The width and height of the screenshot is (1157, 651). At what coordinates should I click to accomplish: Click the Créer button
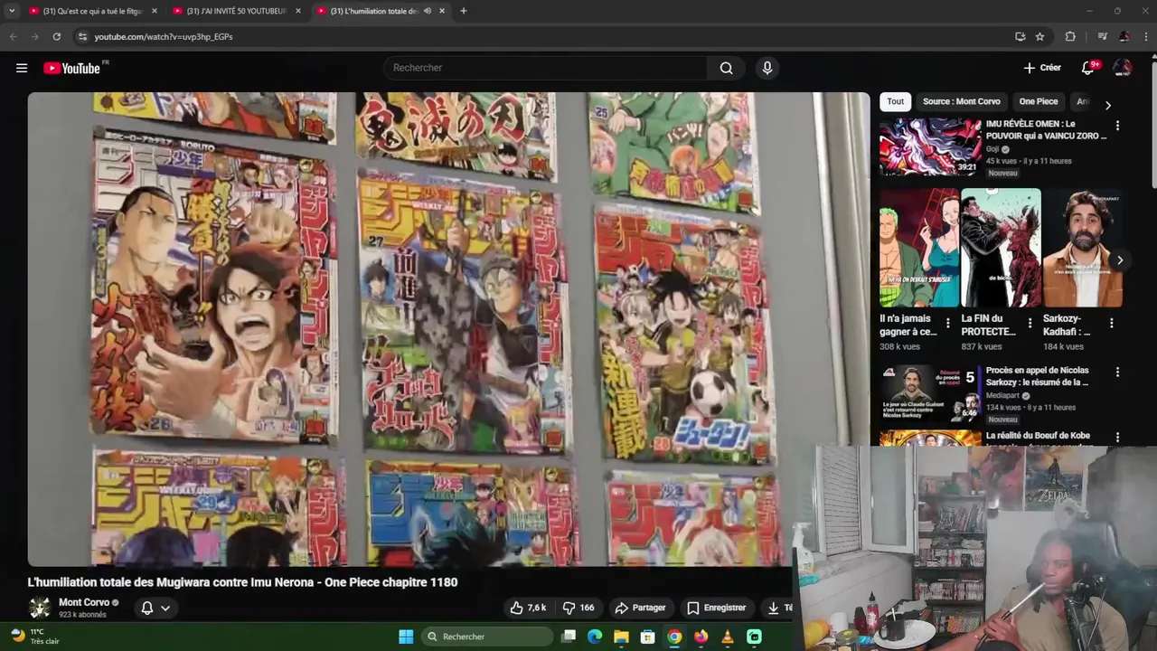coord(1042,68)
